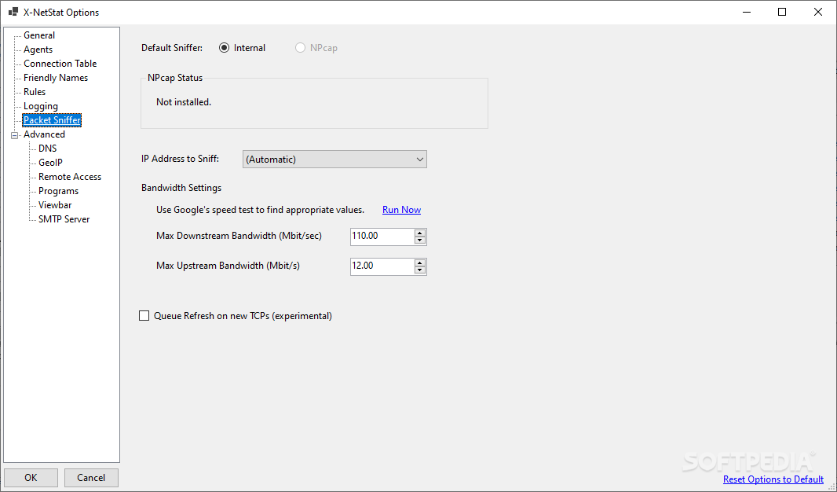837x492 pixels.
Task: Click the 'Not installed.' NPcap status text
Action: (x=184, y=102)
